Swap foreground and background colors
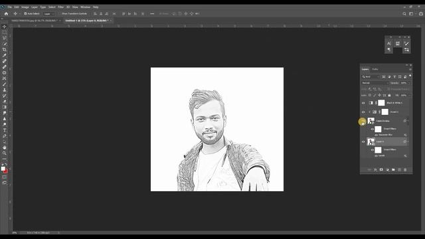This screenshot has width=425, height=239. (6, 164)
